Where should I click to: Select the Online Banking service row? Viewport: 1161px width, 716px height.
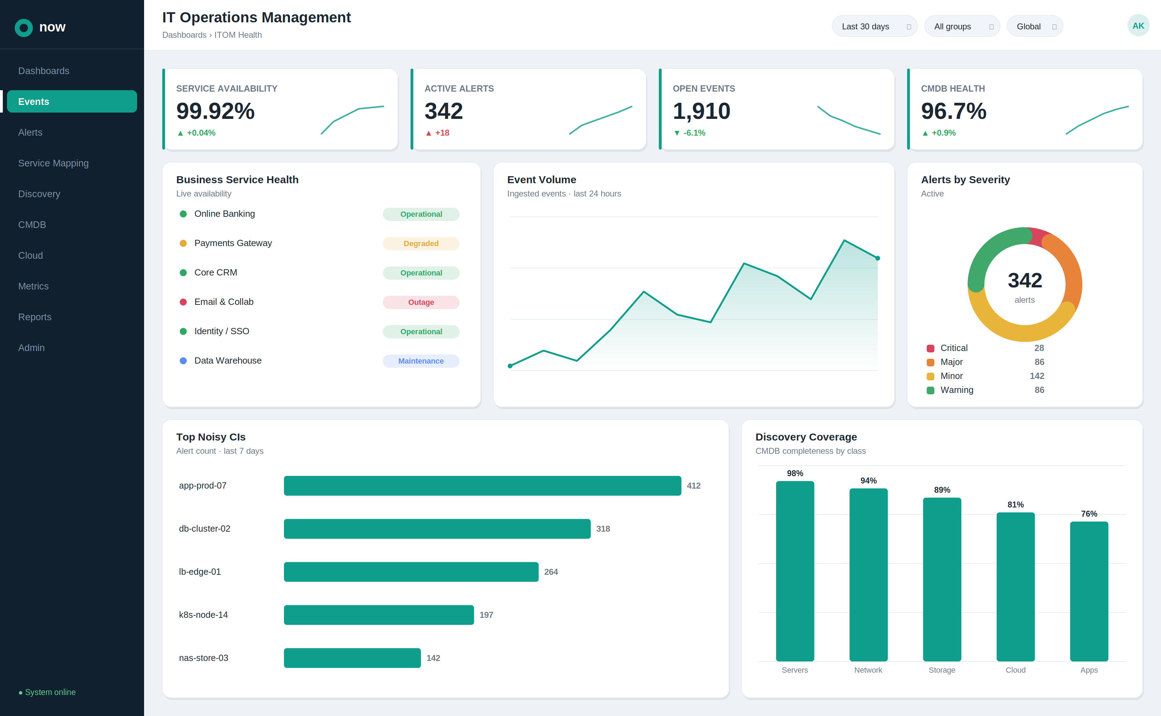pos(320,214)
